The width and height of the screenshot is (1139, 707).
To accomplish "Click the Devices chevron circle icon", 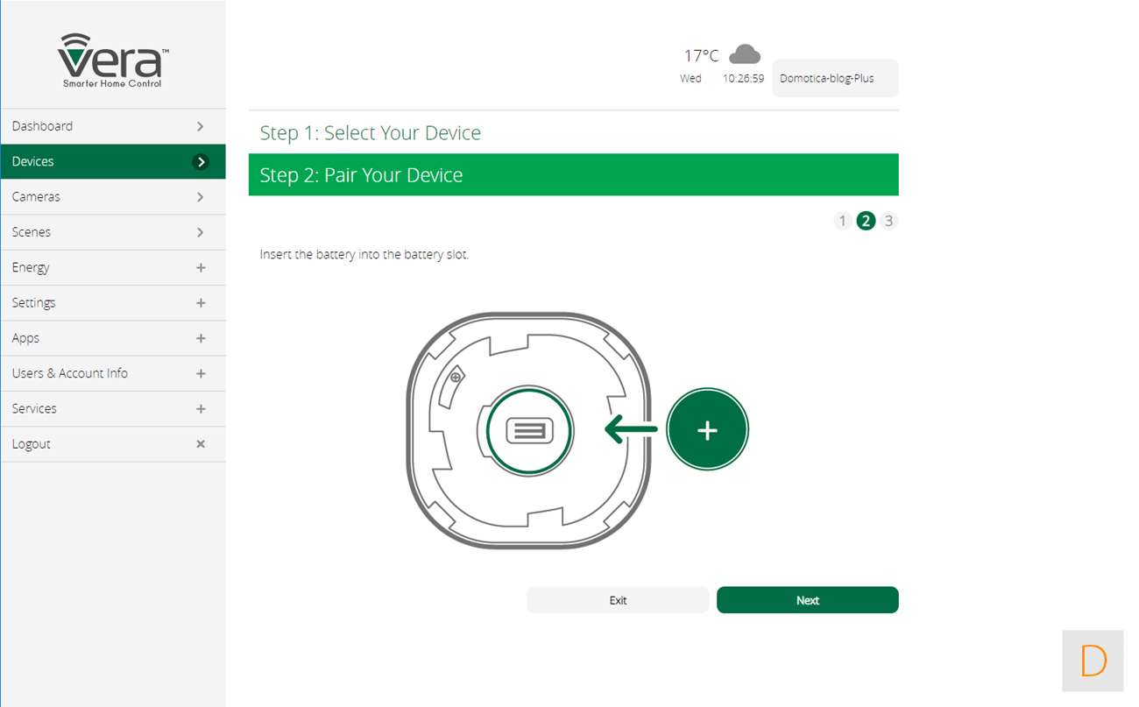I will pyautogui.click(x=201, y=162).
